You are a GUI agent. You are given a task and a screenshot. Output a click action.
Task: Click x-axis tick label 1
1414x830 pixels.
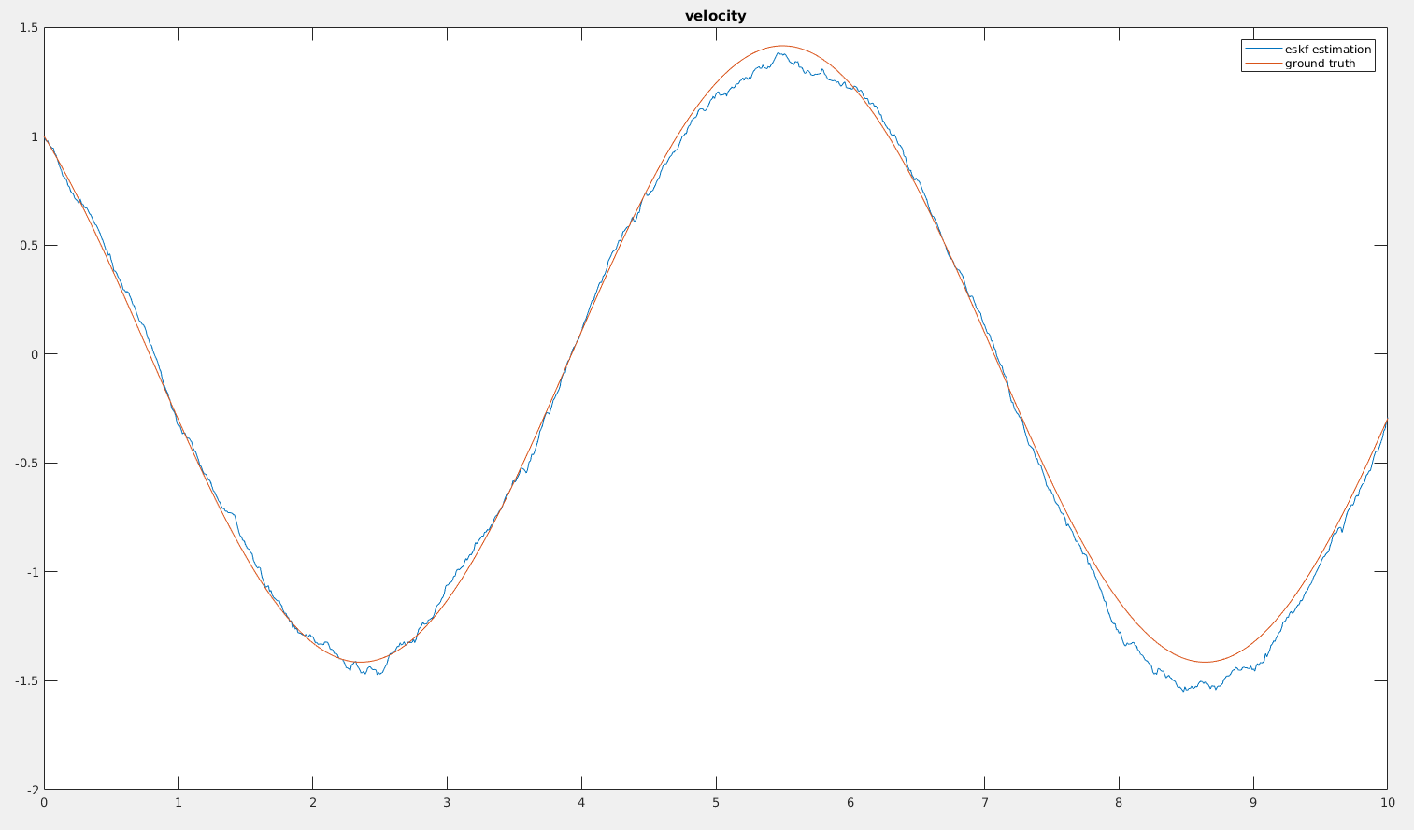click(x=179, y=802)
